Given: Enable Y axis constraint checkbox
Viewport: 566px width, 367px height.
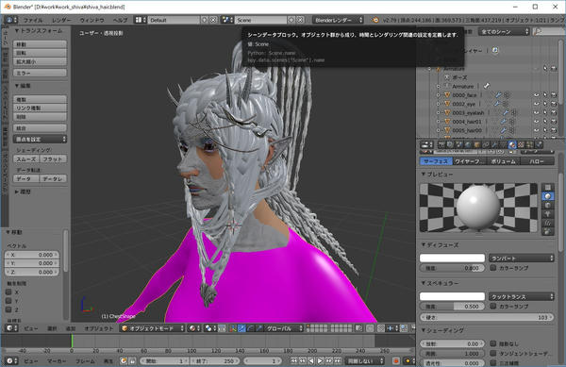Looking at the screenshot, I should (x=8, y=301).
